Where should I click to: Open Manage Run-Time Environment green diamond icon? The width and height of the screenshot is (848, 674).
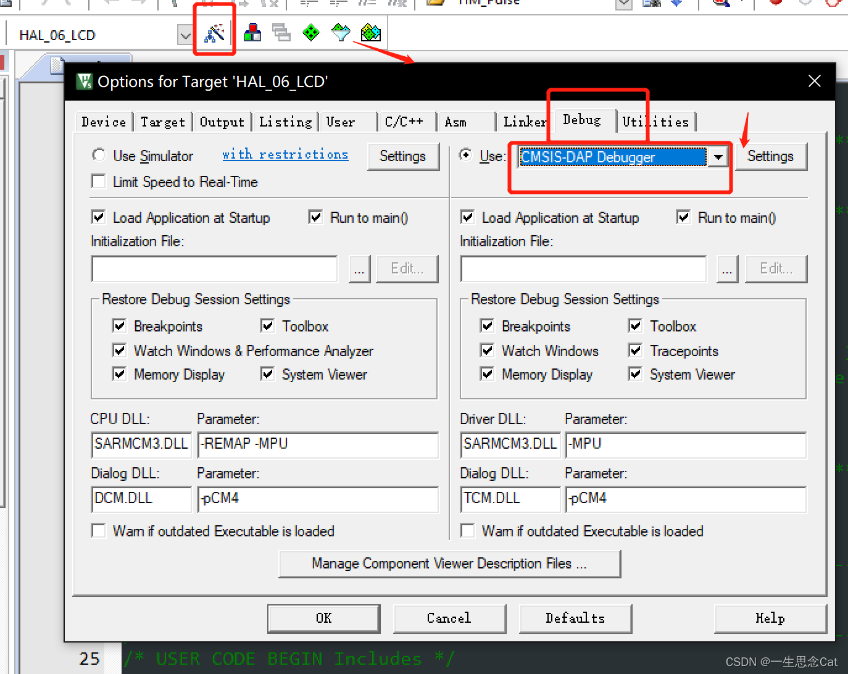click(311, 33)
